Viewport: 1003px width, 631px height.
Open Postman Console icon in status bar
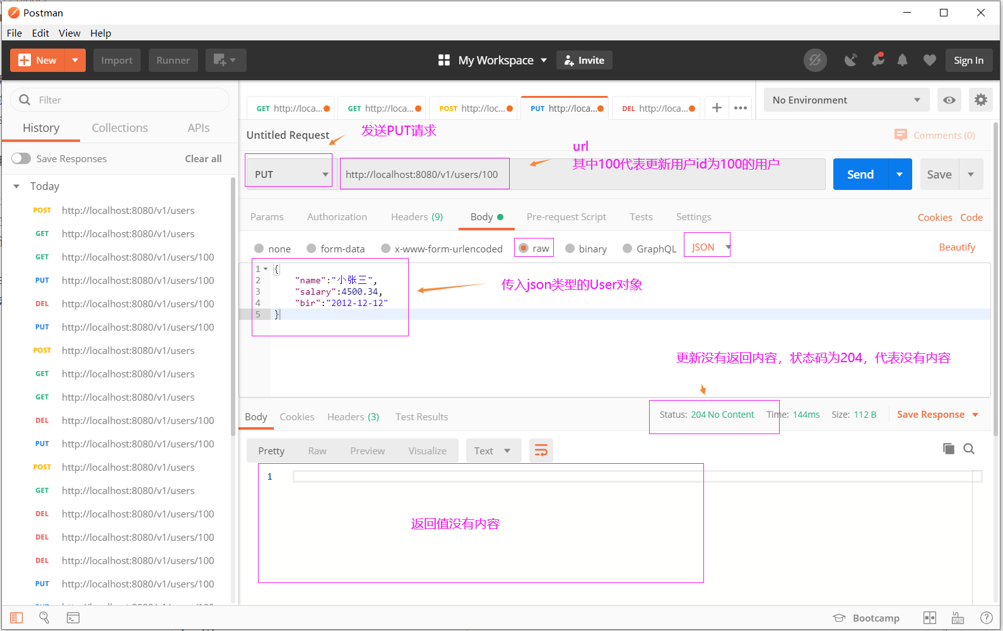pos(73,618)
